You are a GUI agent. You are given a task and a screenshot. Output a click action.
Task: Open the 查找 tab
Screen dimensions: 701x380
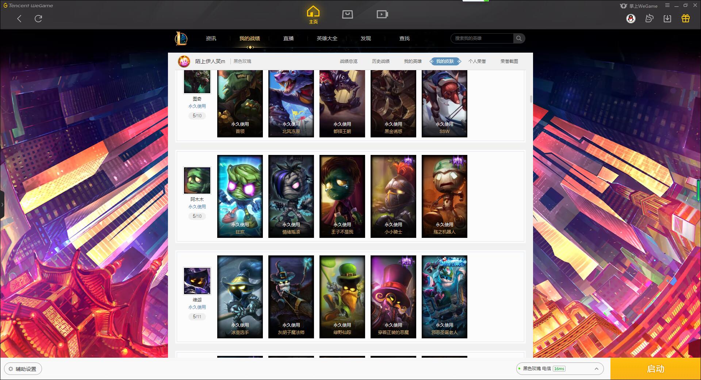tap(405, 38)
